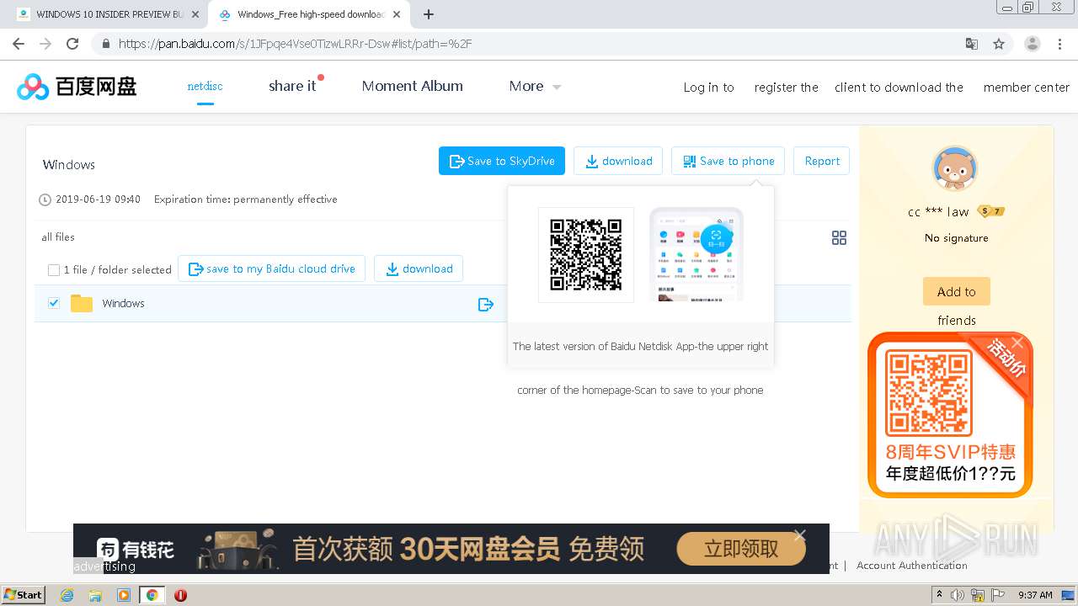Open the netdisc navigation tab
The height and width of the screenshot is (606, 1078).
tap(205, 86)
